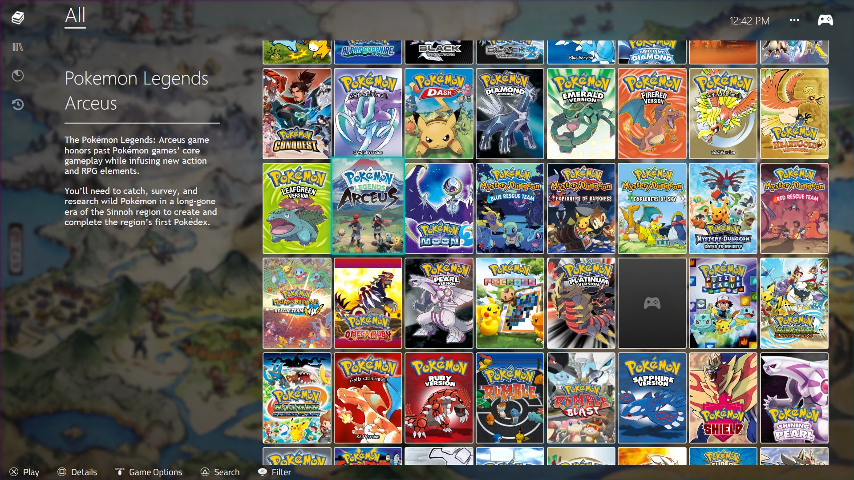Select Pokémon Emerald Version cover

[x=581, y=113]
